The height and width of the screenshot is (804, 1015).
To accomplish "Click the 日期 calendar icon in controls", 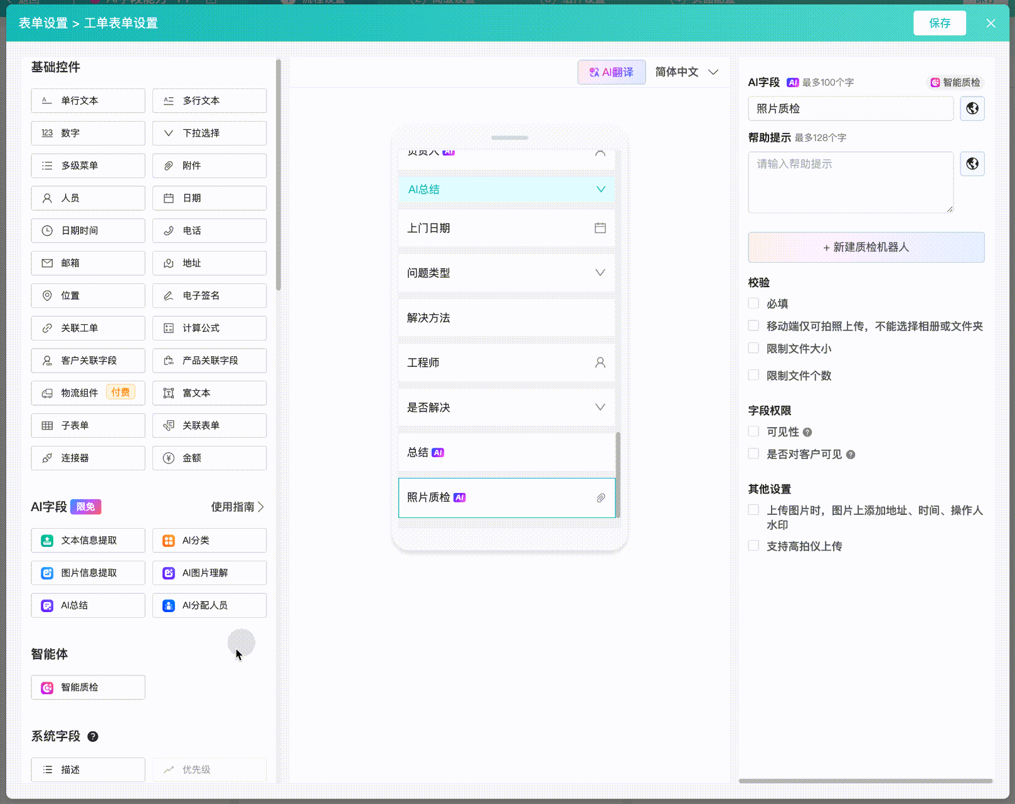I will coord(169,198).
